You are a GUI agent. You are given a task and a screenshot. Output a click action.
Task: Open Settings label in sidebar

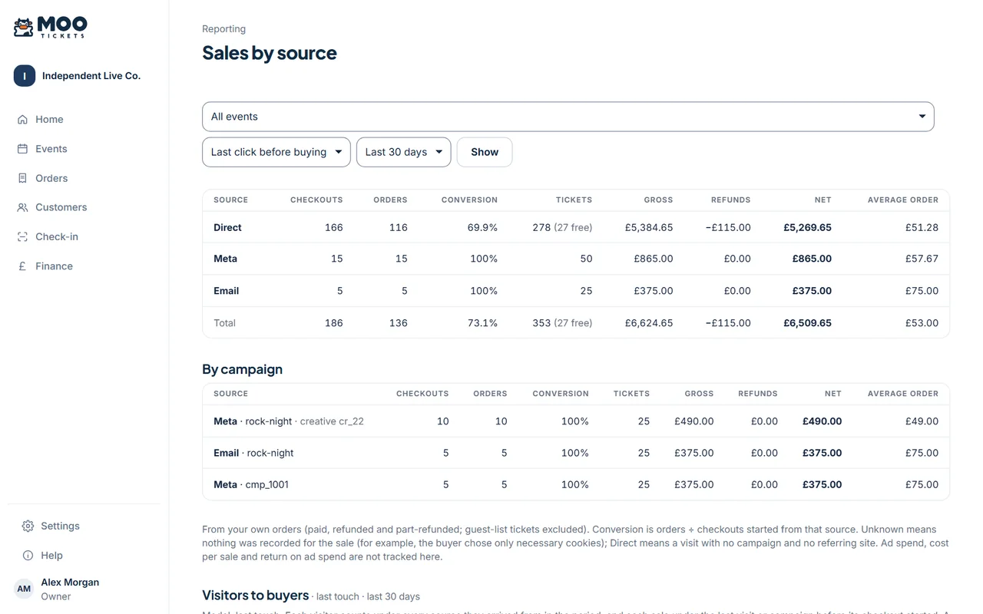[x=60, y=526]
